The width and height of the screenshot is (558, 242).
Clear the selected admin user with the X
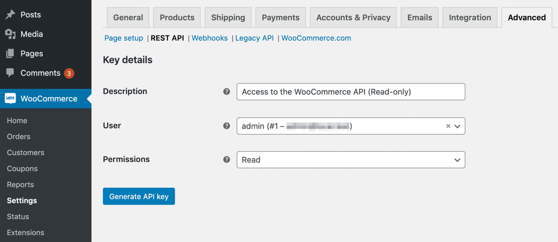tap(448, 126)
